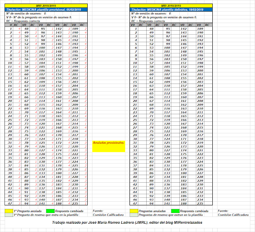Select question 120 cell in definitiva table
This screenshot has width=255, height=232.
167,124
